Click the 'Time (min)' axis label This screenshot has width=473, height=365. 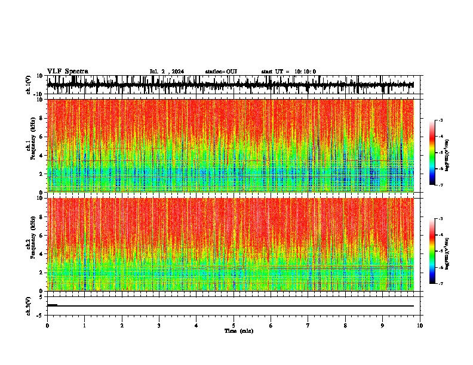[x=239, y=331]
